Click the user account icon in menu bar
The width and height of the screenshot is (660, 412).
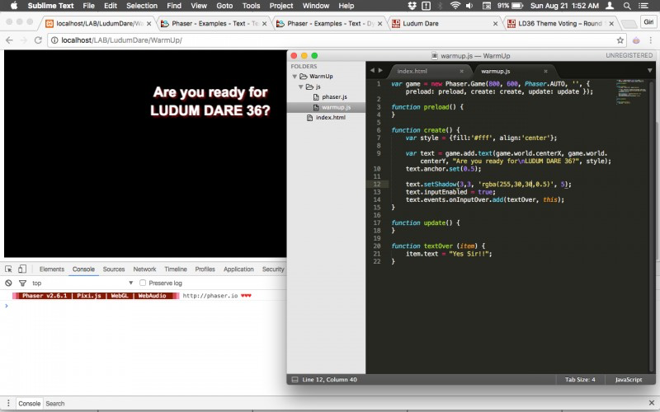[610, 6]
